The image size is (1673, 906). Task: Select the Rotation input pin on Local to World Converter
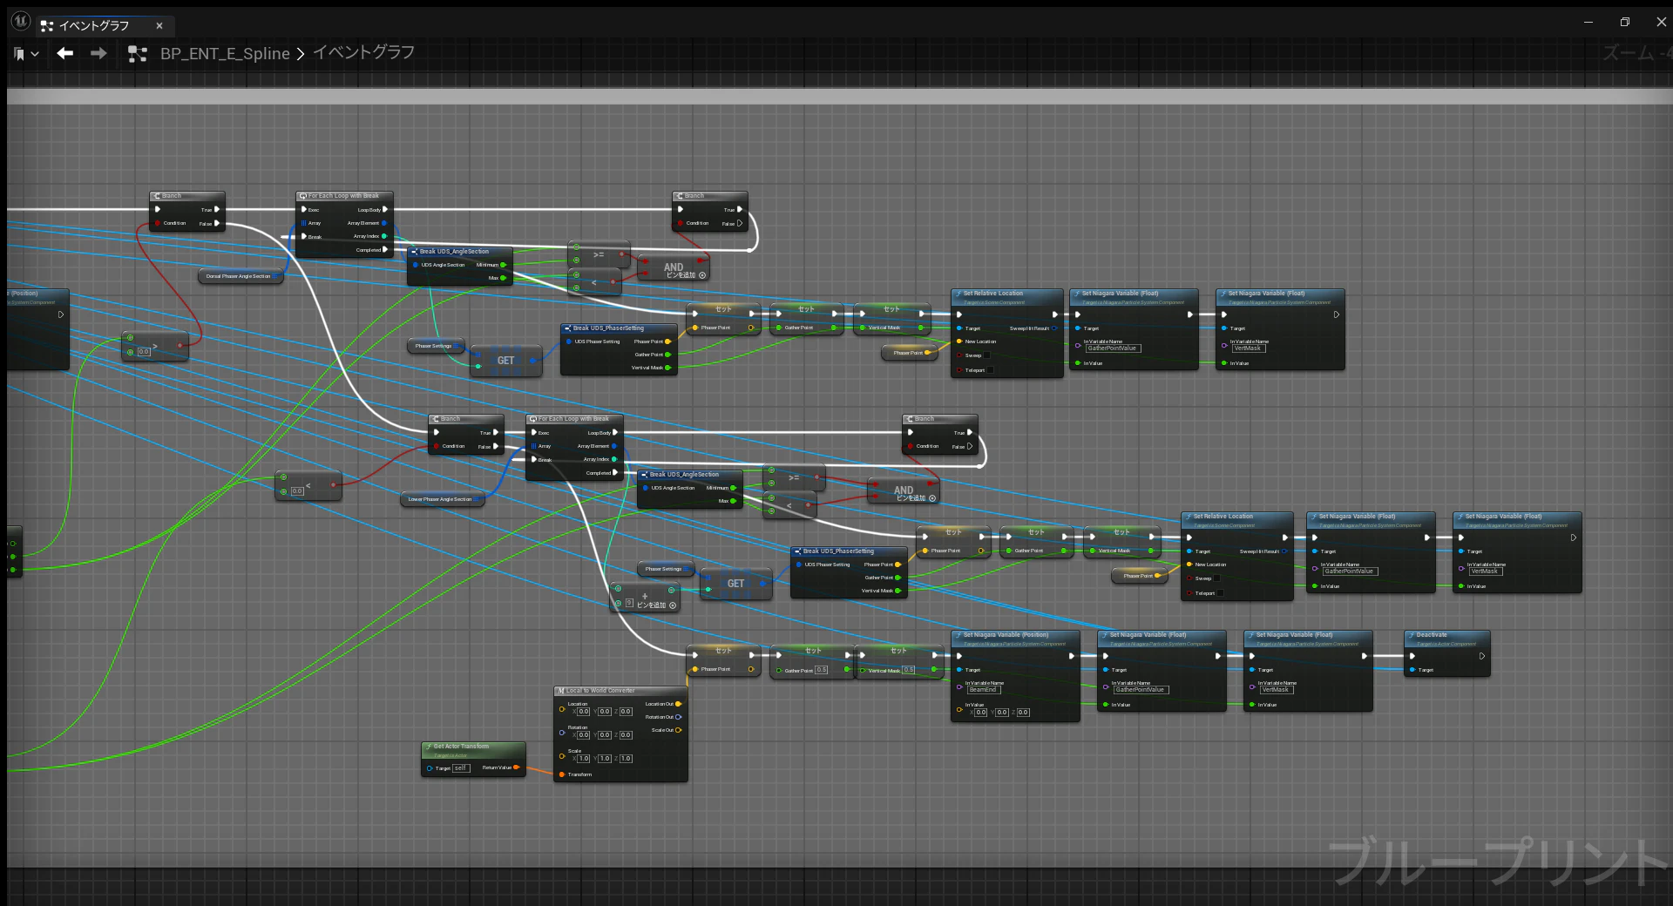562,733
